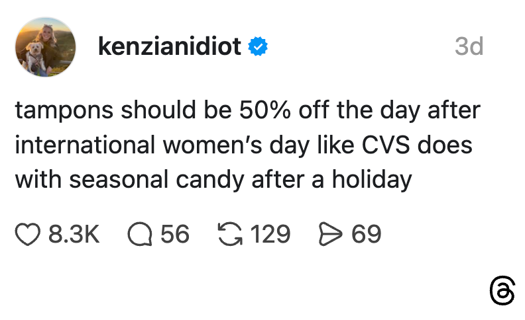Image resolution: width=525 pixels, height=320 pixels.
Task: Share the post via paper plane icon
Action: [x=330, y=234]
